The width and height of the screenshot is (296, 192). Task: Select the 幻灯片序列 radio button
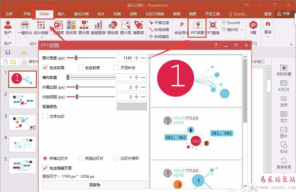(116, 158)
